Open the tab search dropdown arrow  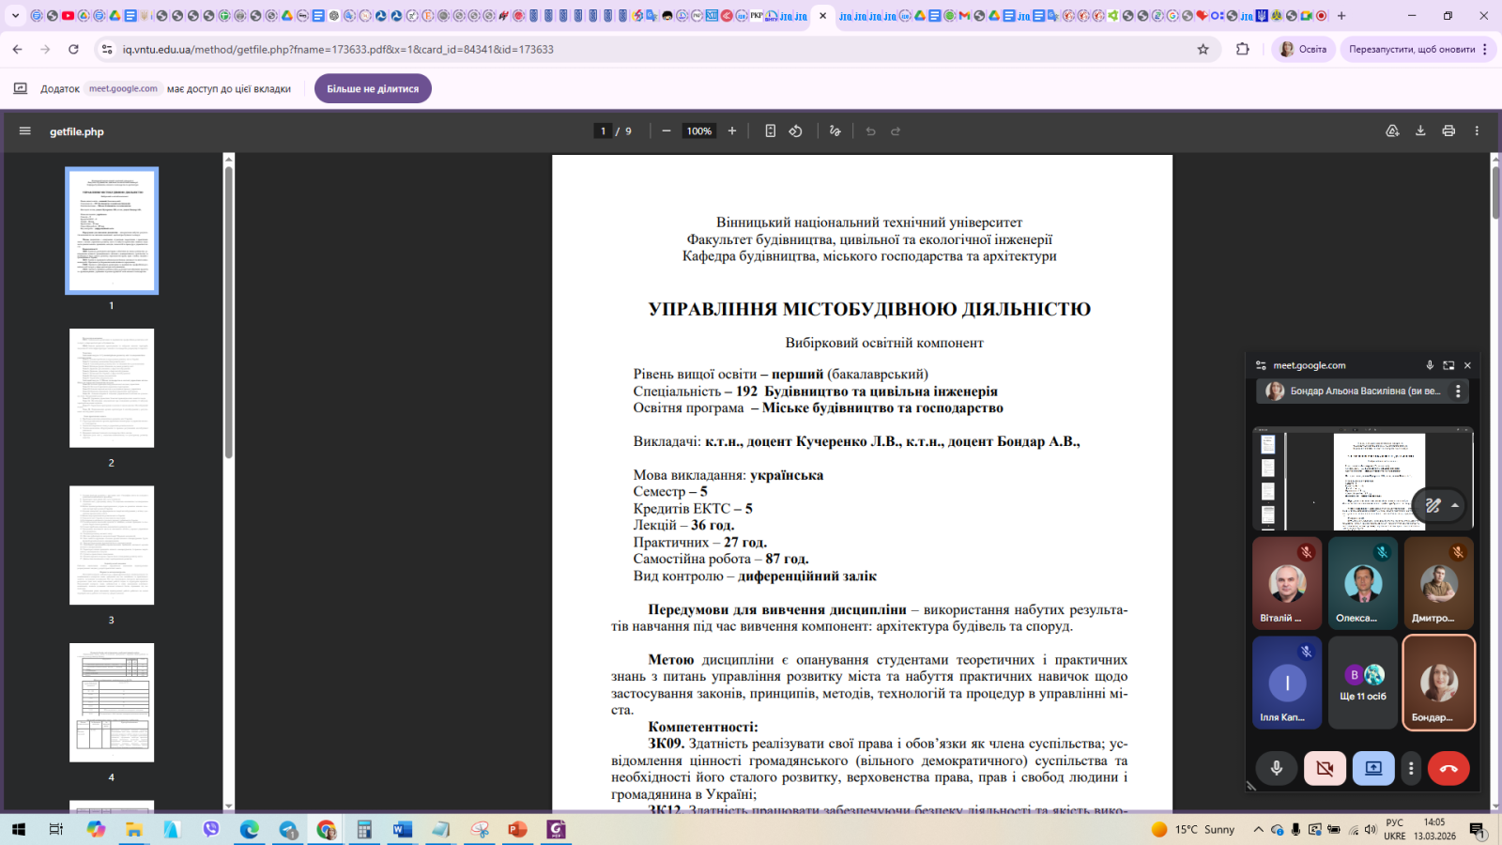15,16
